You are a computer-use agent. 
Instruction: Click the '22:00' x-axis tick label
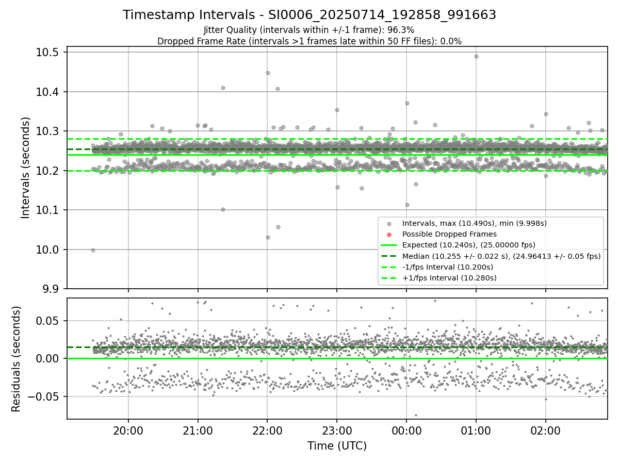(267, 430)
